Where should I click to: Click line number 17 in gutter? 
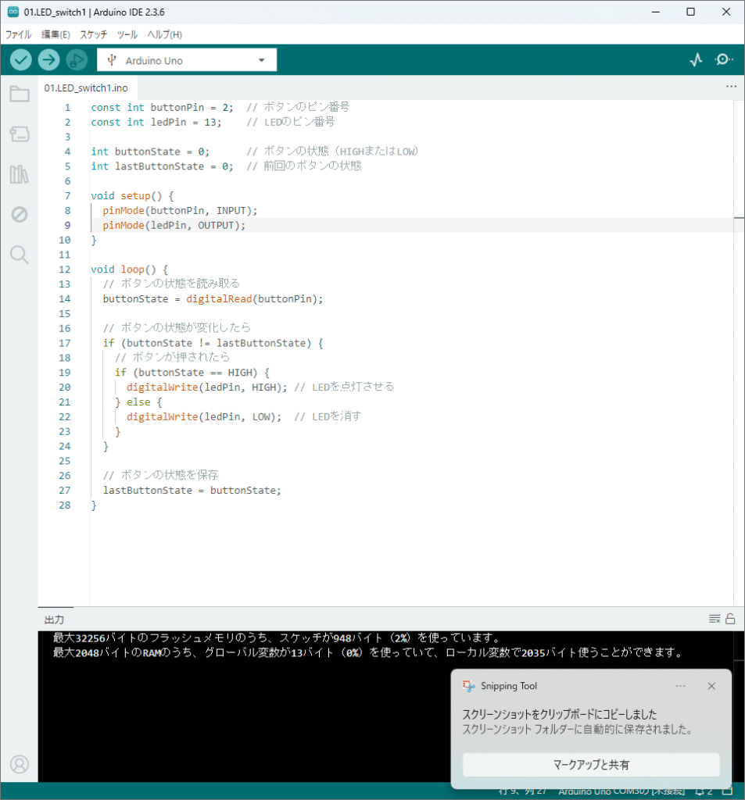(x=64, y=344)
